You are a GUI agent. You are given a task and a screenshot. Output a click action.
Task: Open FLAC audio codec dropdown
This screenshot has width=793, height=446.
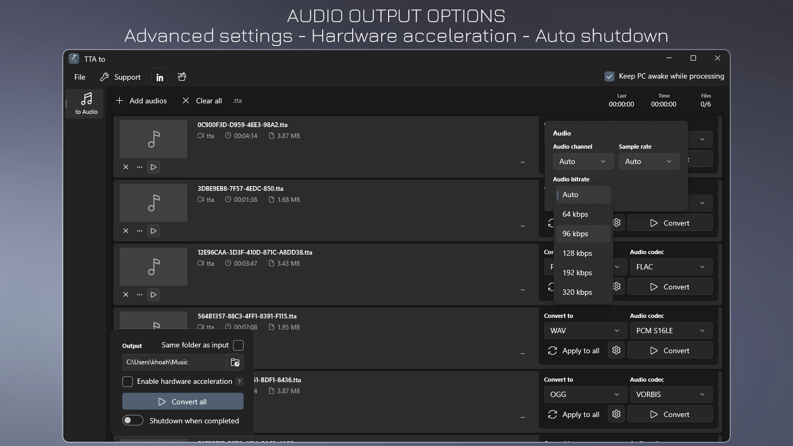tap(671, 267)
